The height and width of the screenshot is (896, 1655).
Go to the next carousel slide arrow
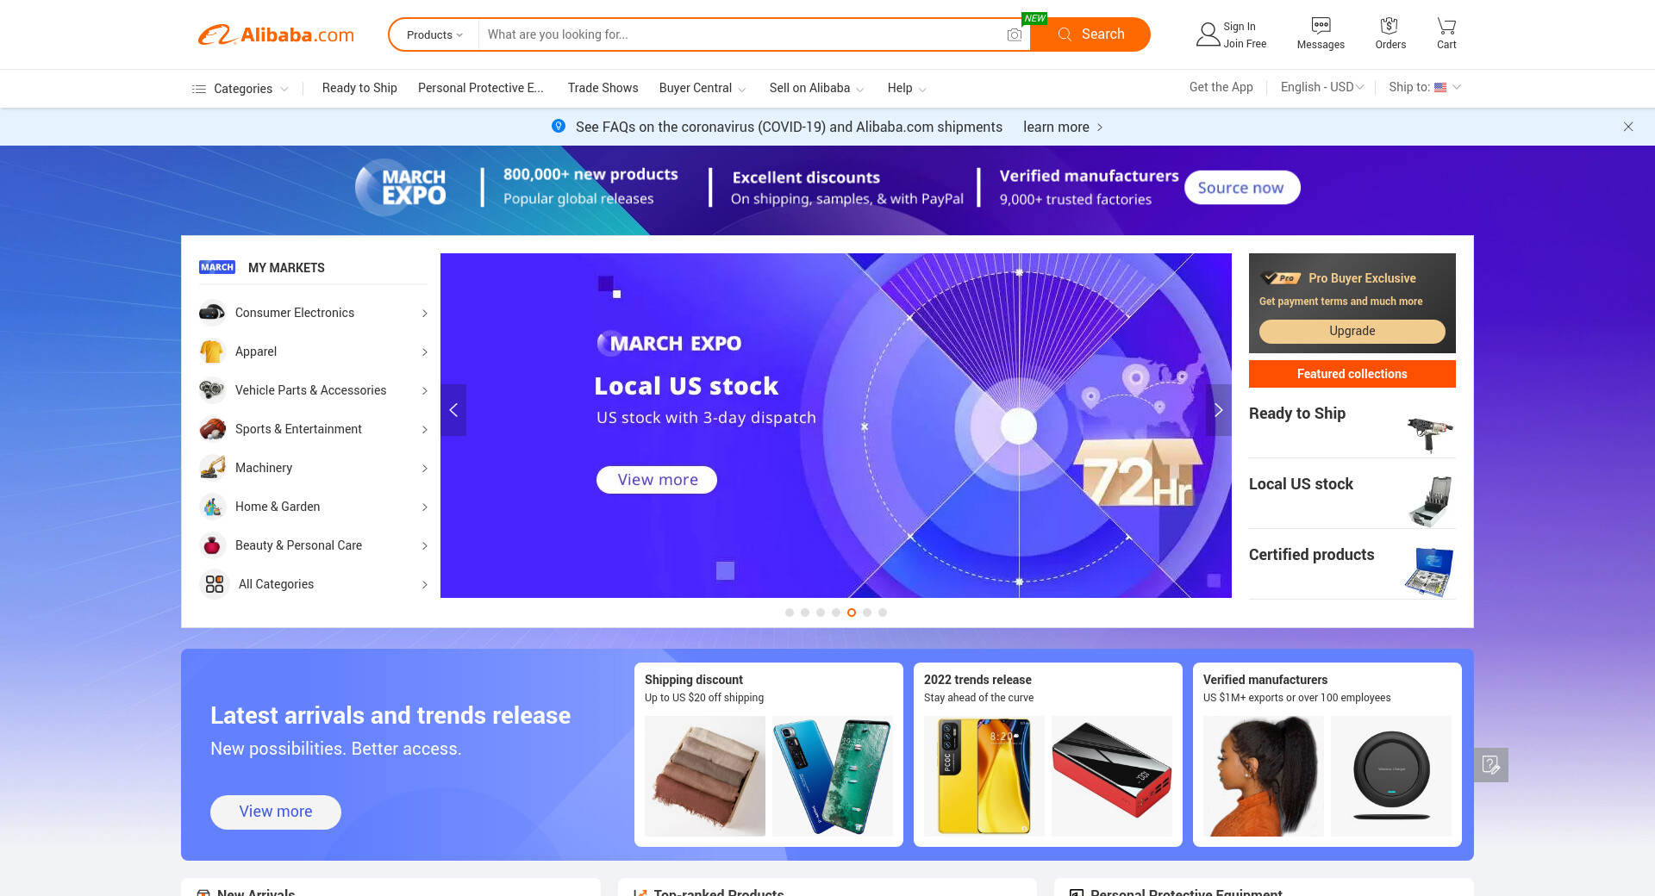point(1219,410)
